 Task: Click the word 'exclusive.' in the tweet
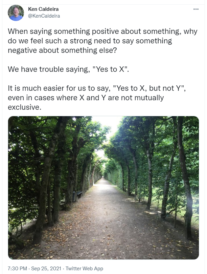tap(24, 107)
